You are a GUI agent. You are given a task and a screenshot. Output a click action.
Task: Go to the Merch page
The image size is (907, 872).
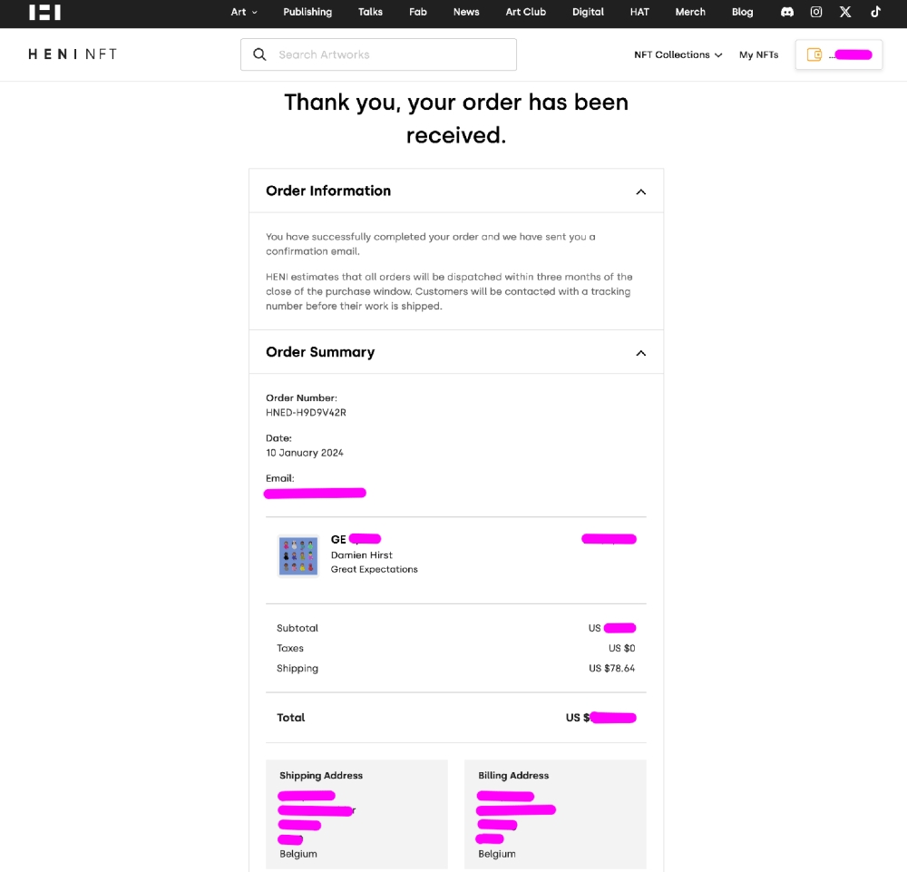click(690, 12)
